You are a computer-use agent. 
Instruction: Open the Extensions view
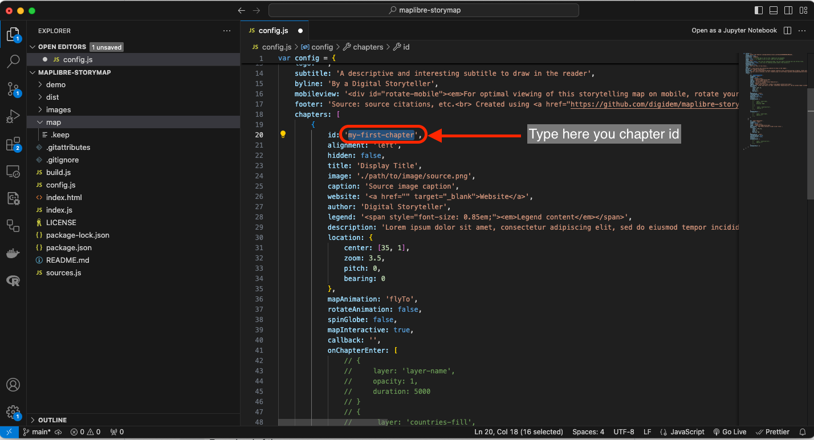coord(13,145)
